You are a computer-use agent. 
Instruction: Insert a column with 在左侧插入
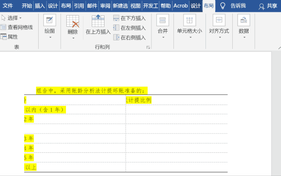pos(130,28)
